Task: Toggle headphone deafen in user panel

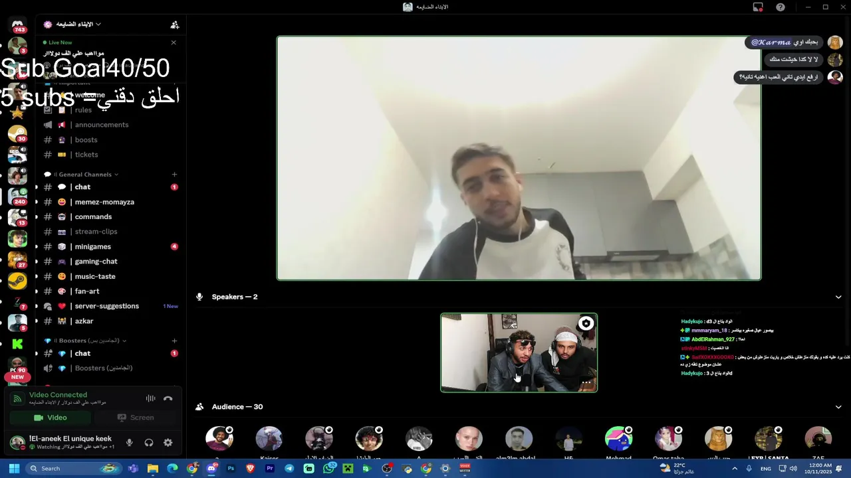Action: (x=148, y=442)
